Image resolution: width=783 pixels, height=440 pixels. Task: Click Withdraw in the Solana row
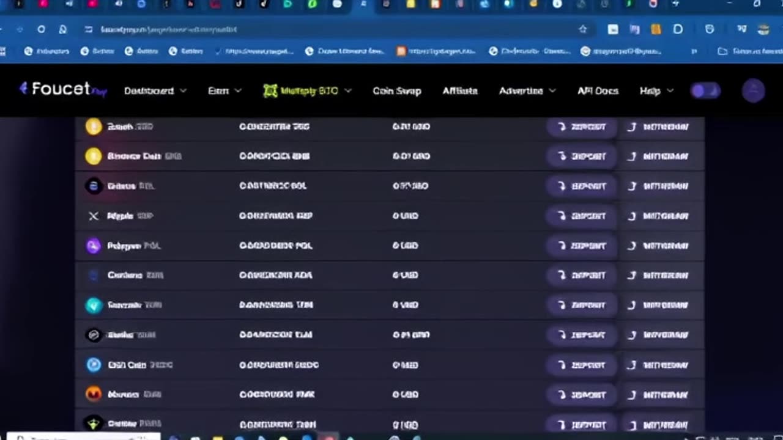(658, 186)
